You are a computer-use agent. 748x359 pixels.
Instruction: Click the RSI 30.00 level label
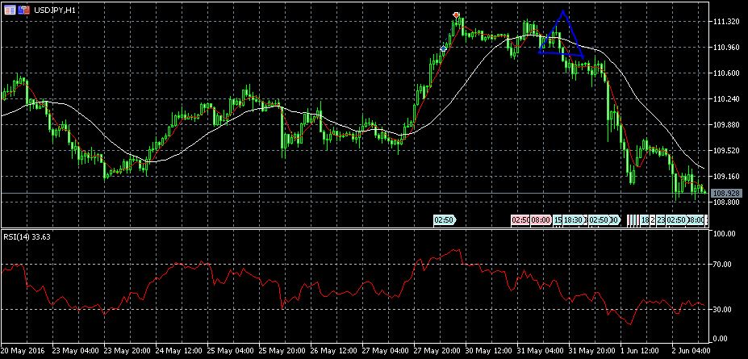coord(725,309)
